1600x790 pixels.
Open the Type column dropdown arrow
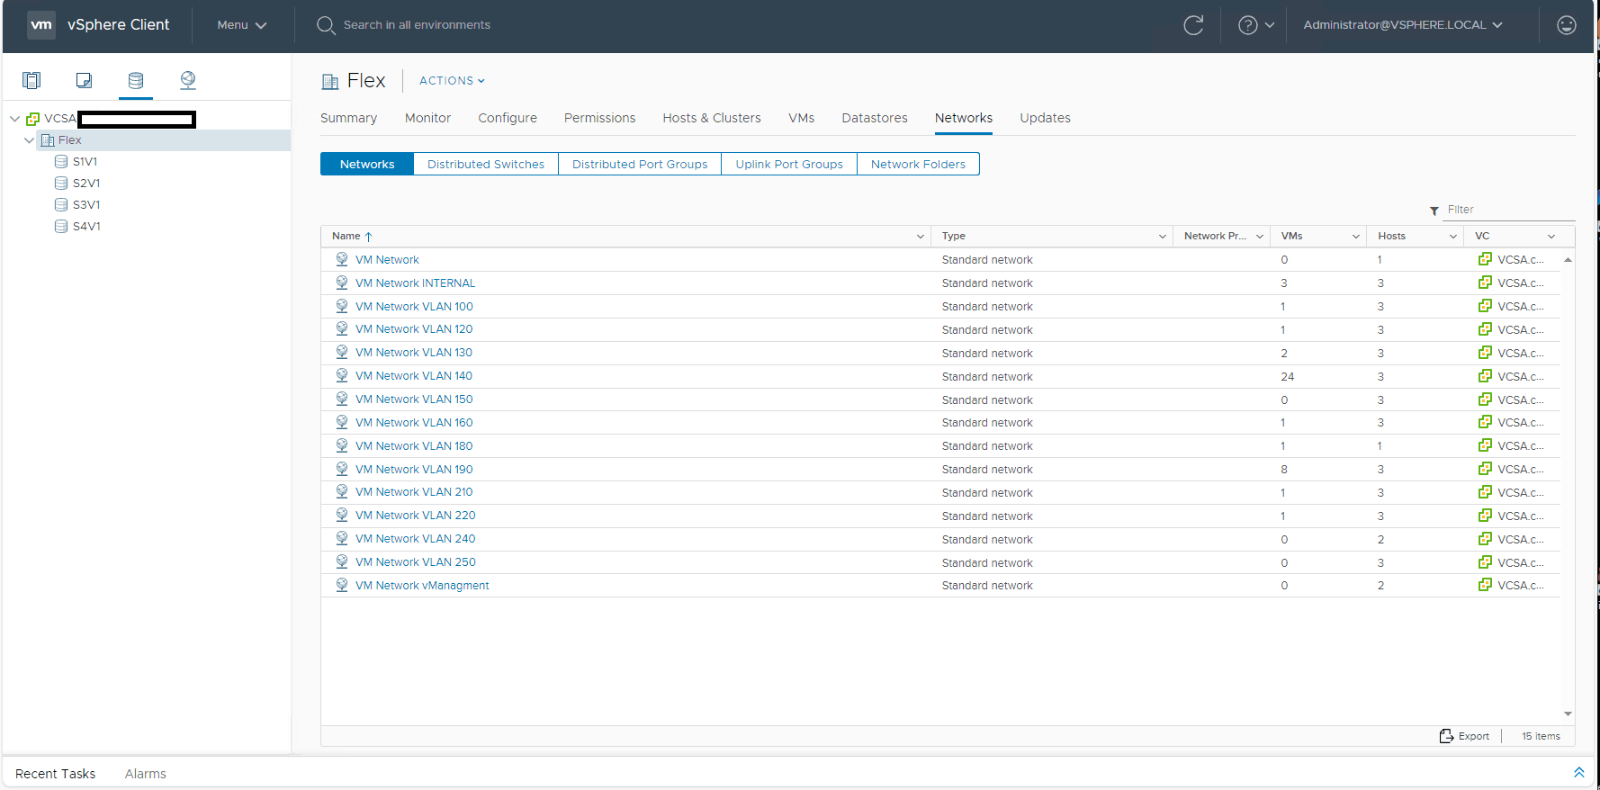pos(1163,237)
